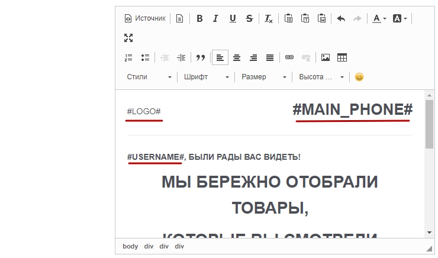Insert a hyperlink using the link icon
Viewport: 438px width, 258px height.
pyautogui.click(x=289, y=57)
